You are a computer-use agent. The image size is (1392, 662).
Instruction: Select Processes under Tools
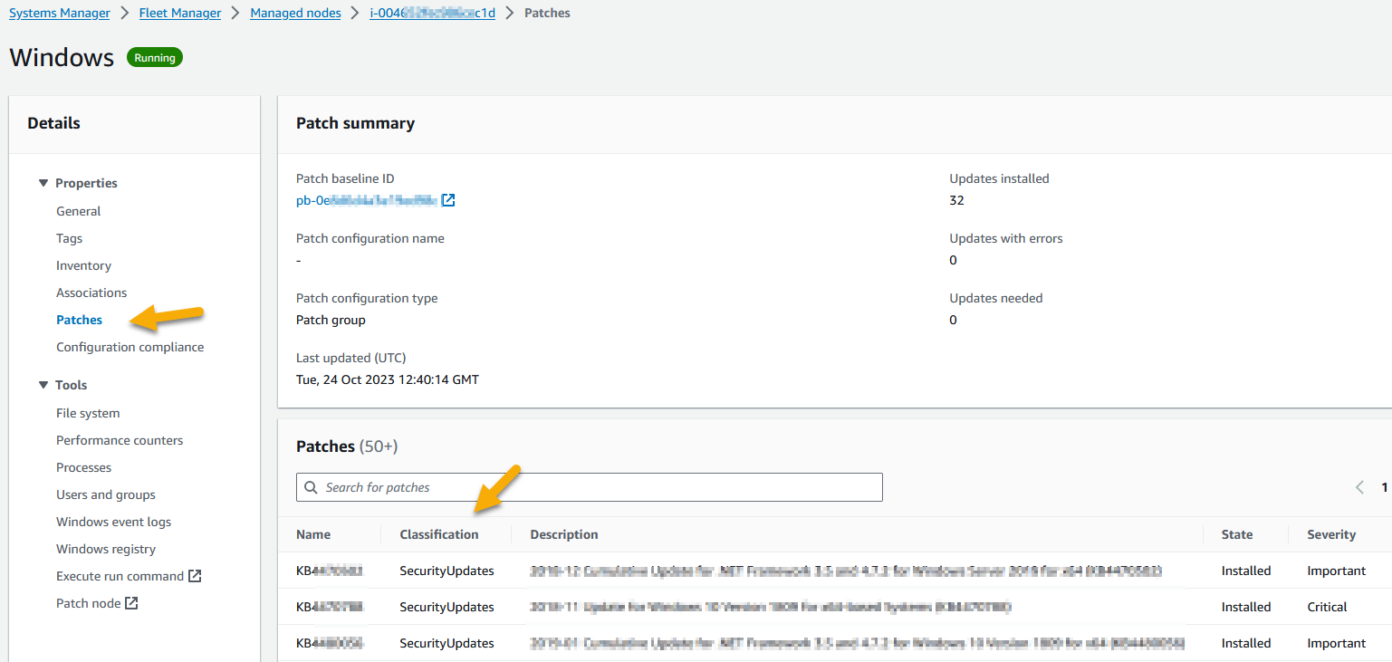point(83,466)
